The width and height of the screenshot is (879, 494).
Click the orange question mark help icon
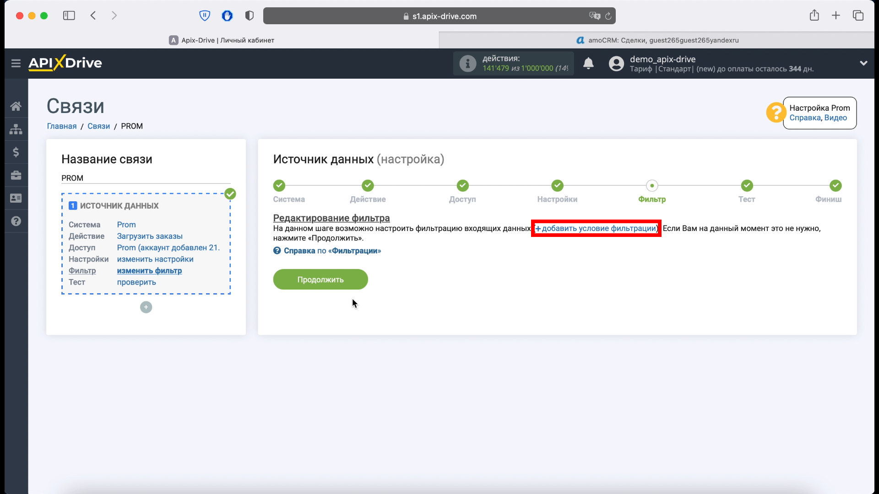pos(776,113)
